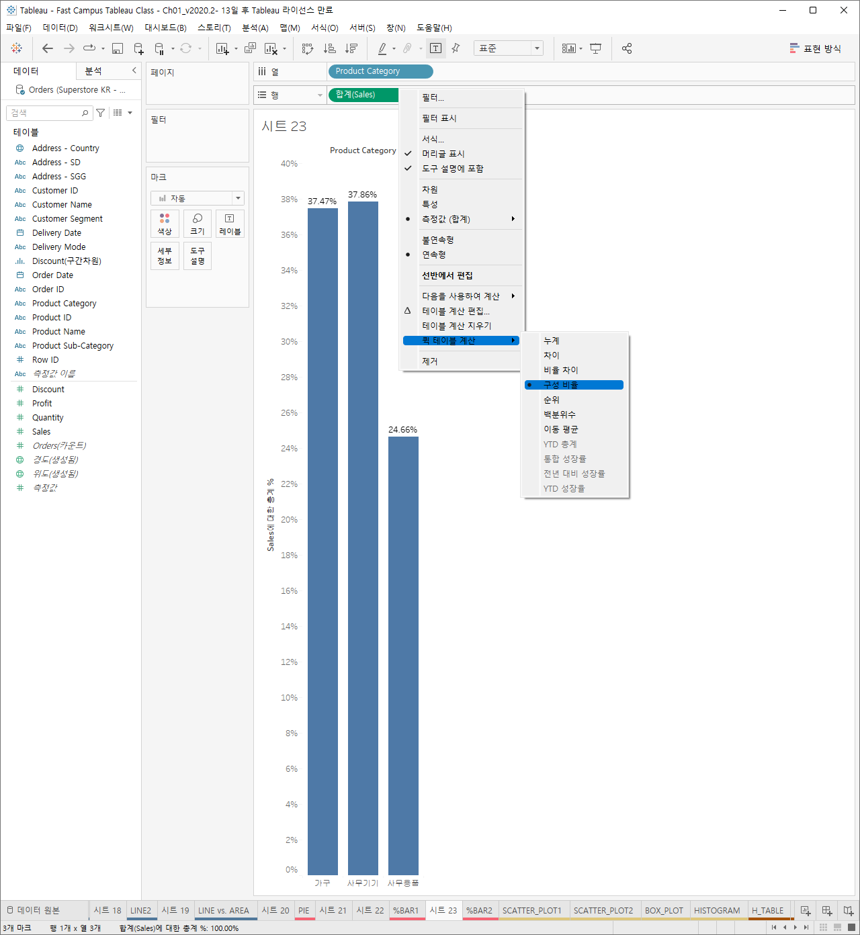Select the '연속형' option
Screen dimensions: 860x935
coord(461,255)
